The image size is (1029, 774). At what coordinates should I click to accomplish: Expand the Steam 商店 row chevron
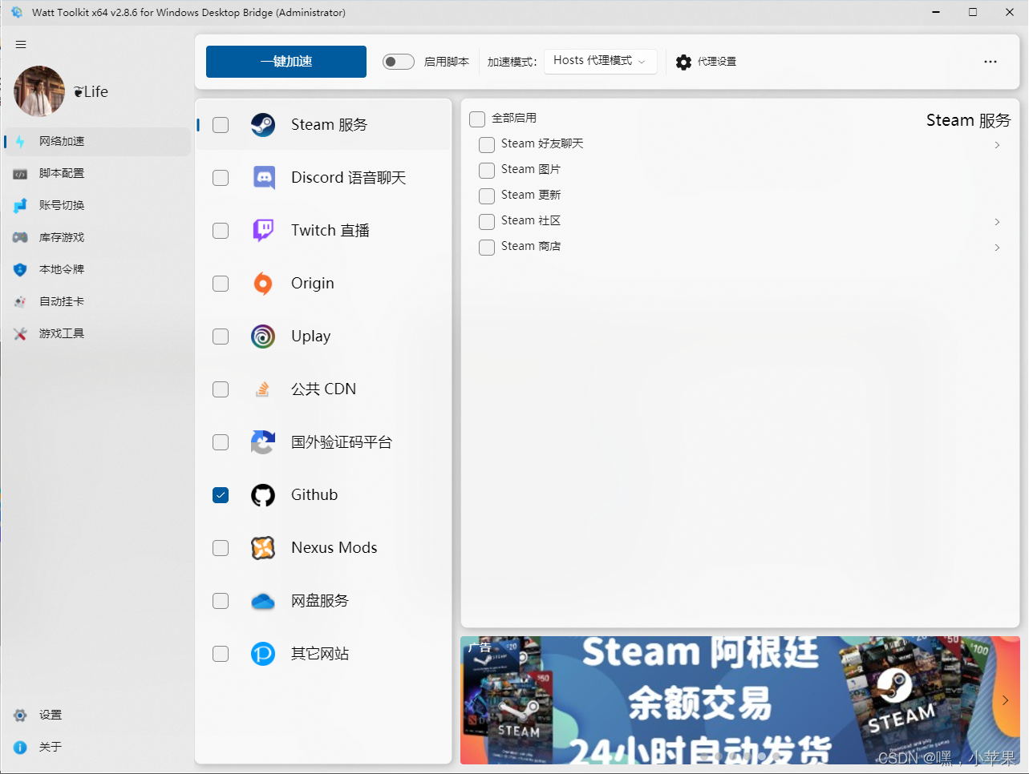997,248
